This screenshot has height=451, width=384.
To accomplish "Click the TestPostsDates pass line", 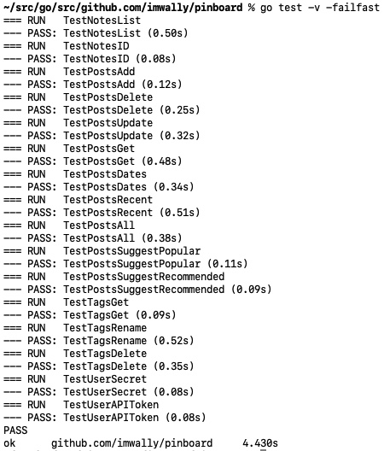I will [x=99, y=187].
